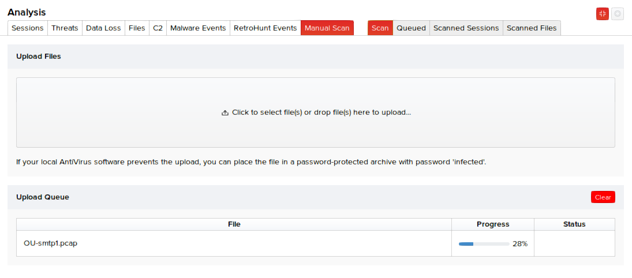Open the Data Loss tab
The width and height of the screenshot is (632, 278).
click(x=103, y=28)
